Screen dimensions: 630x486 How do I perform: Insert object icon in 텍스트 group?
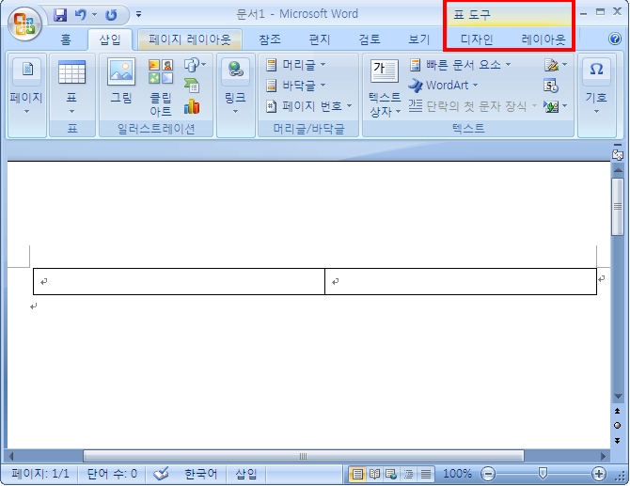pyautogui.click(x=555, y=106)
